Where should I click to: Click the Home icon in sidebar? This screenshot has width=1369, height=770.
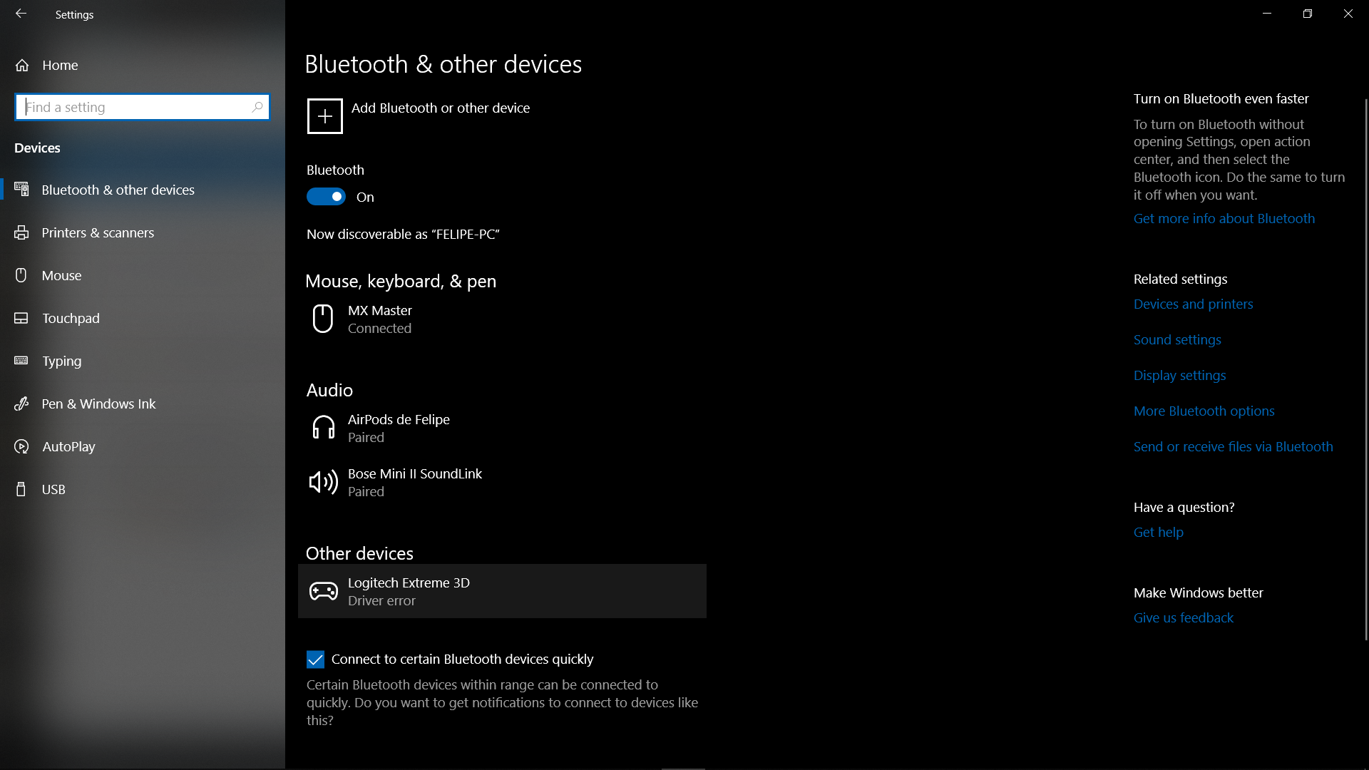click(22, 65)
